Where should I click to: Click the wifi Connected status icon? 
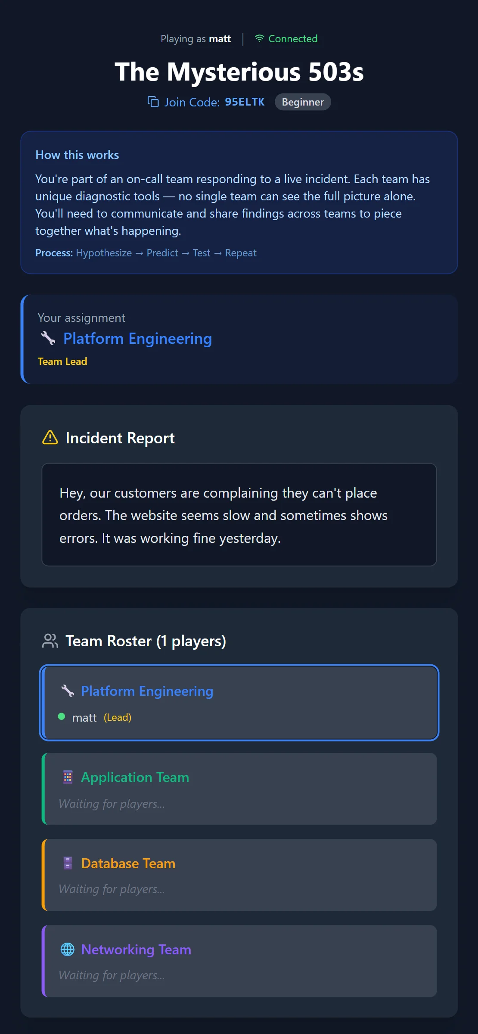tap(259, 38)
